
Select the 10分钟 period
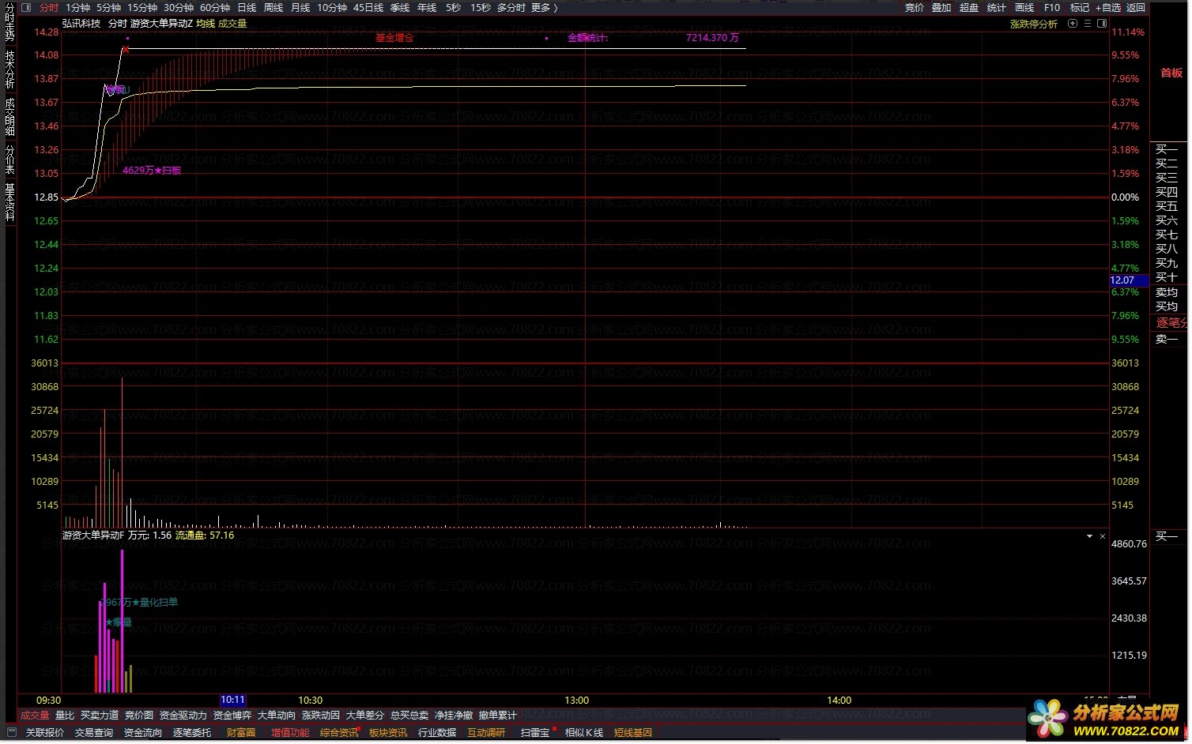(x=332, y=8)
